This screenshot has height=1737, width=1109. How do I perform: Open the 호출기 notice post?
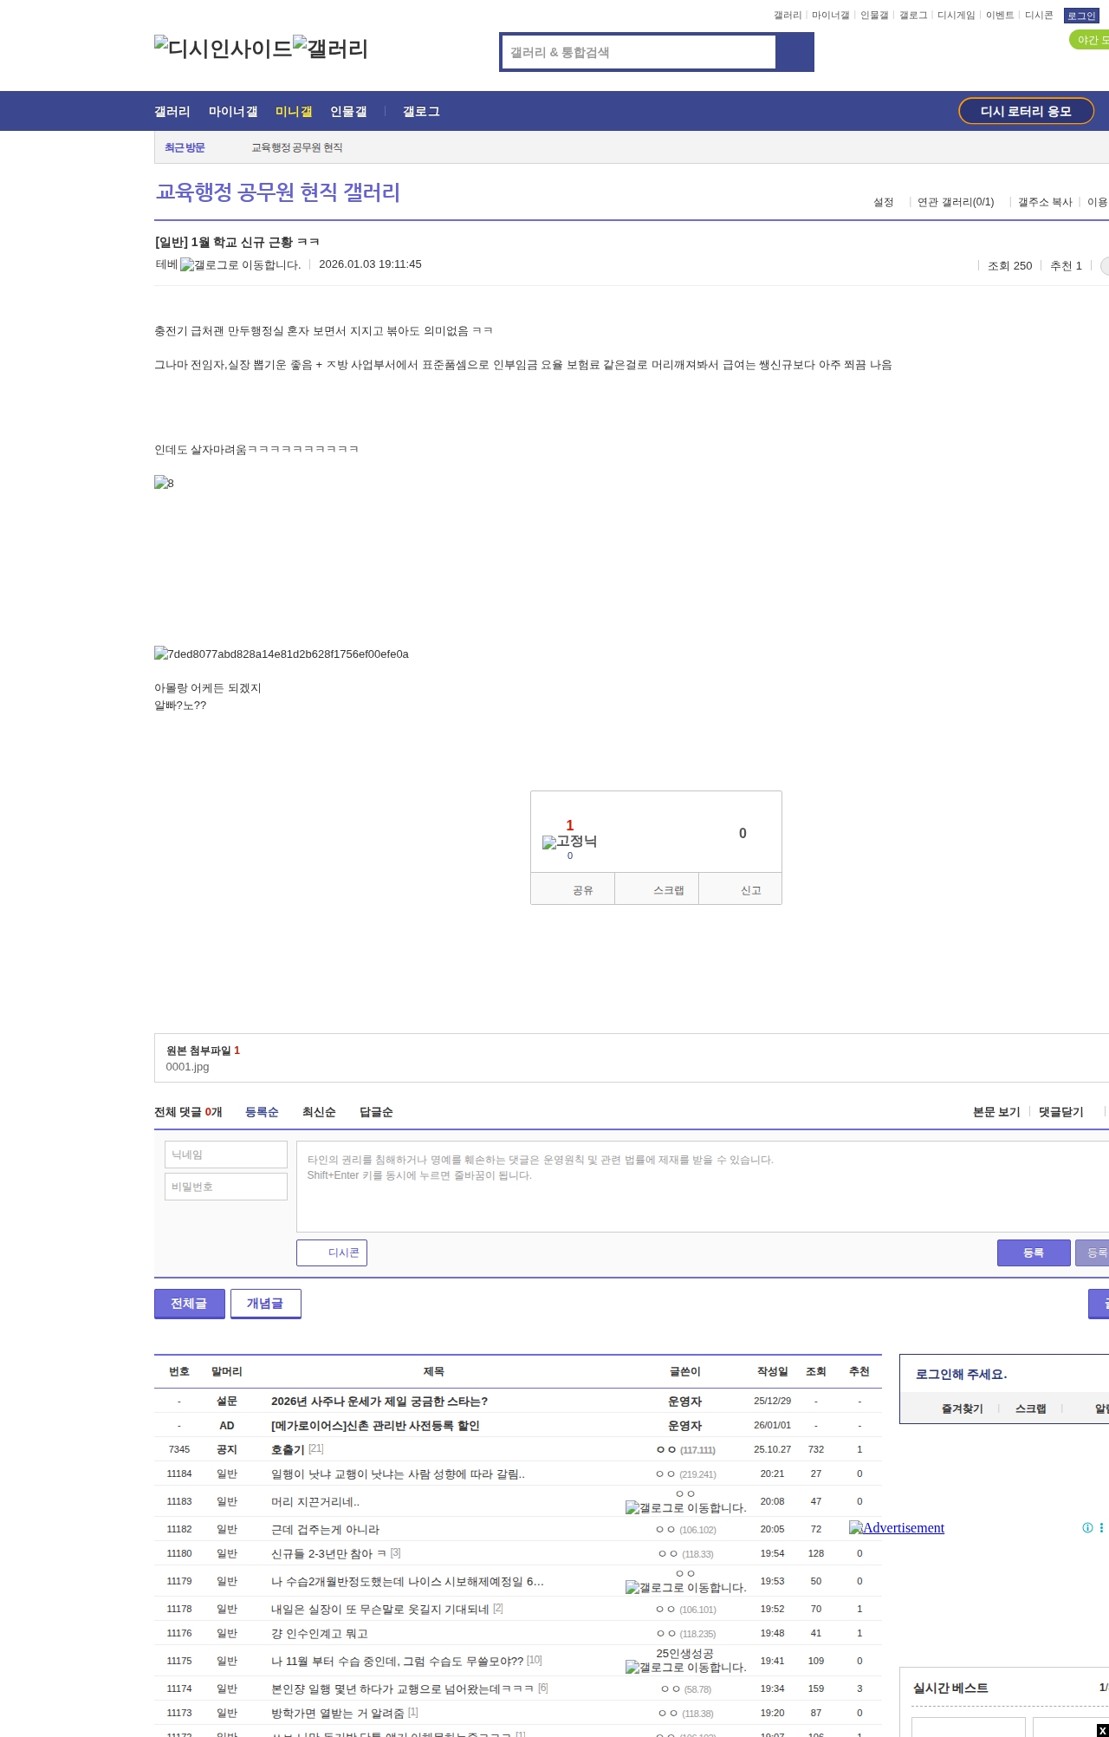point(288,1449)
